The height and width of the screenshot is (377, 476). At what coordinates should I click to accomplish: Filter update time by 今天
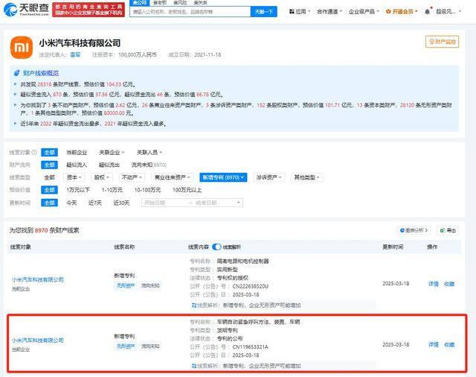point(71,203)
